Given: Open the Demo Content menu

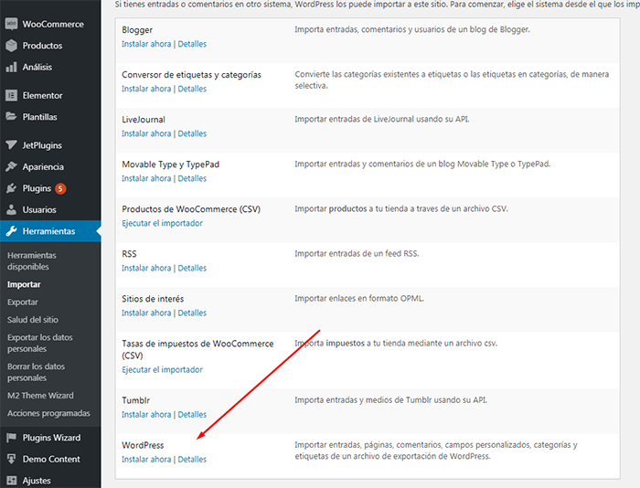Looking at the screenshot, I should pyautogui.click(x=51, y=459).
